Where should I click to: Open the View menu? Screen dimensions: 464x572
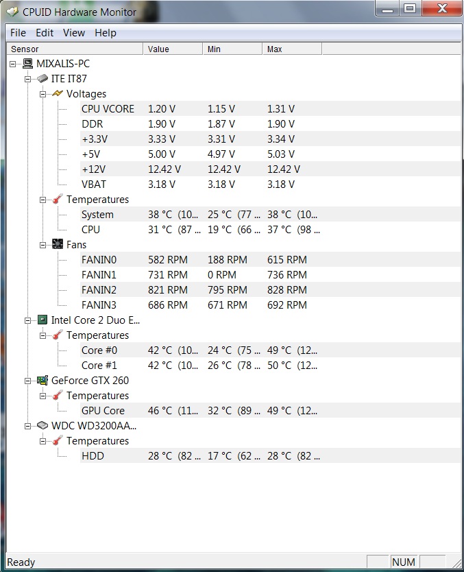[73, 33]
